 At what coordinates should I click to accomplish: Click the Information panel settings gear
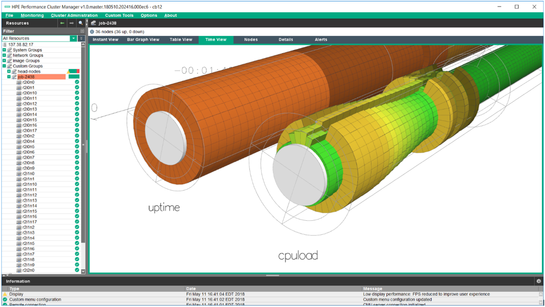pos(538,281)
